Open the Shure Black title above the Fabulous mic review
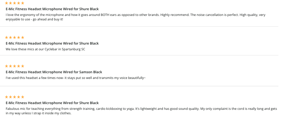The image size is (286, 120). click(52, 103)
